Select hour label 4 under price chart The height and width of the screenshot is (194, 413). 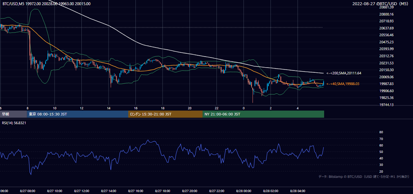click(298, 108)
